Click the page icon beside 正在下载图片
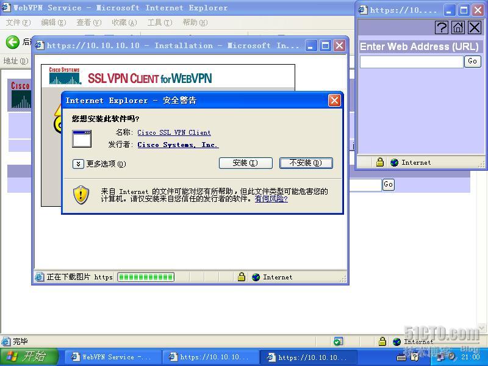The height and width of the screenshot is (366, 488). pyautogui.click(x=39, y=277)
